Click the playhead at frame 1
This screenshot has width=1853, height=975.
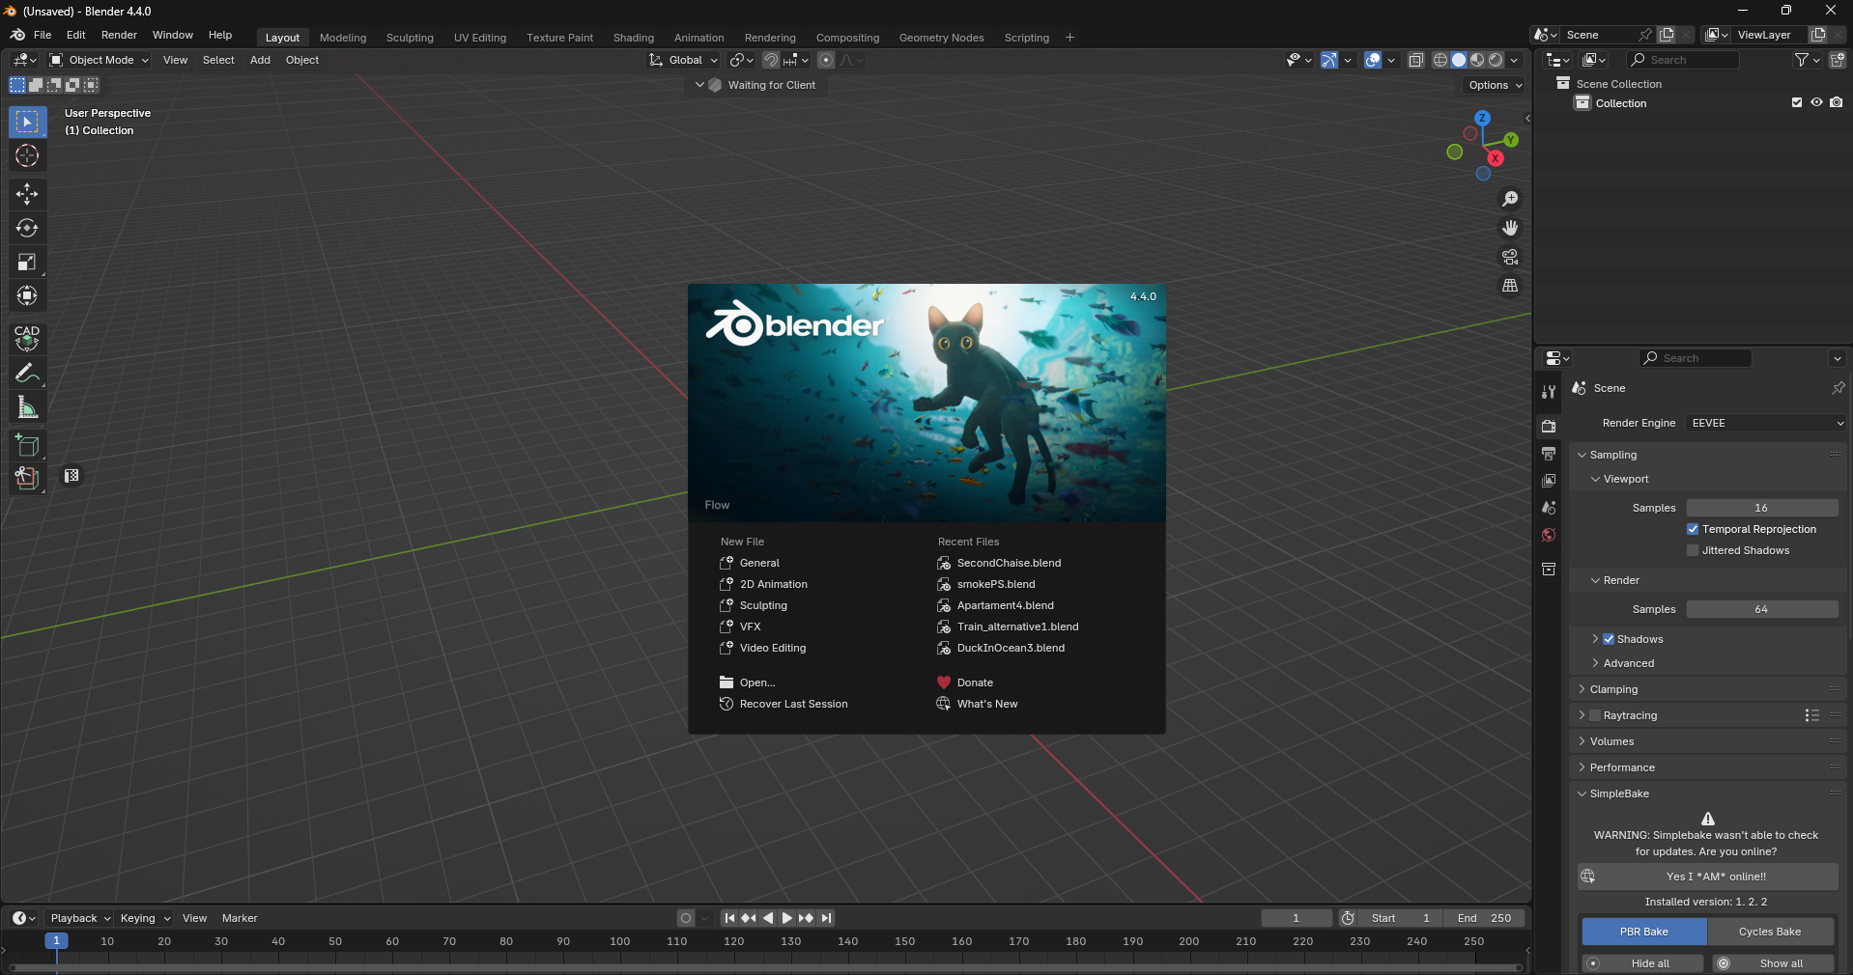pyautogui.click(x=56, y=941)
